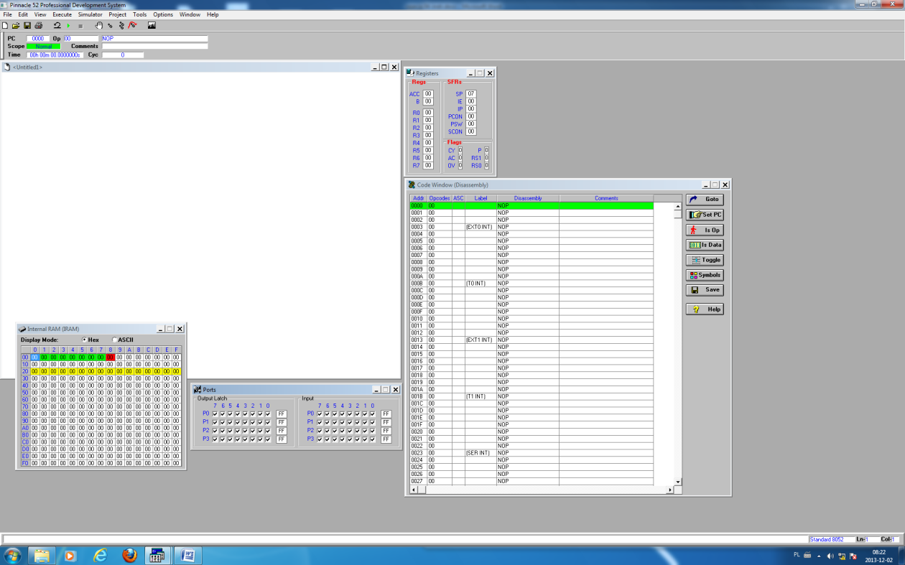Stop execution with the gray square icon
This screenshot has height=565, width=905.
(80, 25)
